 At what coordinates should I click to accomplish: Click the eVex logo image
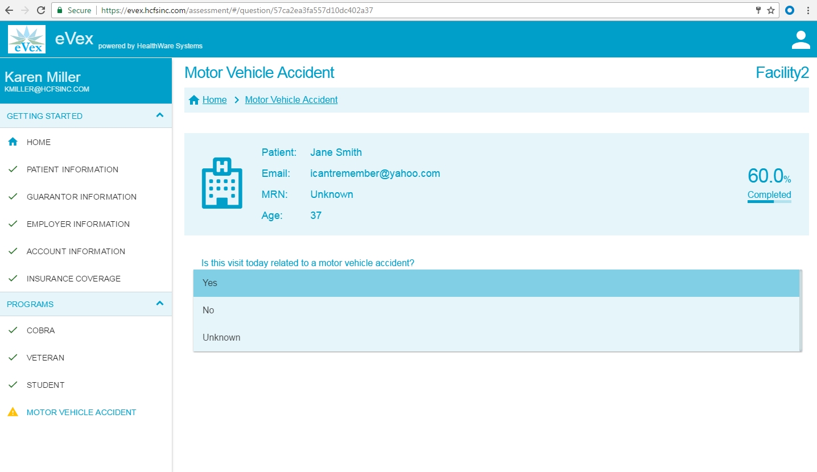27,39
